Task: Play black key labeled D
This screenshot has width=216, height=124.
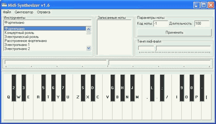Action: [x=93, y=88]
